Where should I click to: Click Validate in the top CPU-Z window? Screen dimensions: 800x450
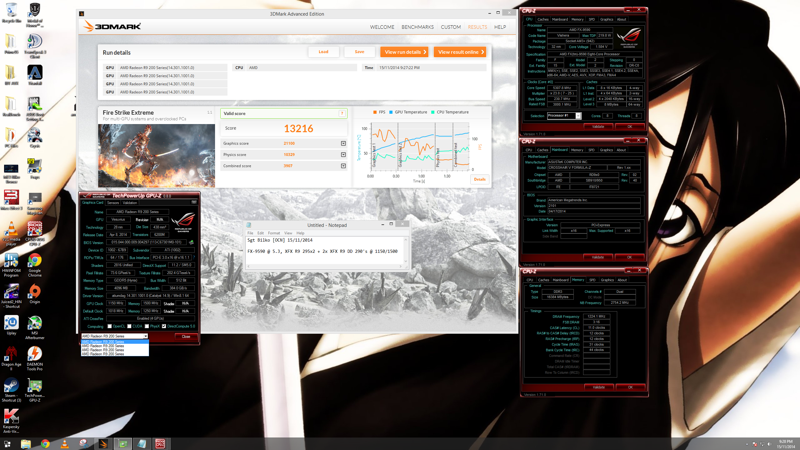598,127
